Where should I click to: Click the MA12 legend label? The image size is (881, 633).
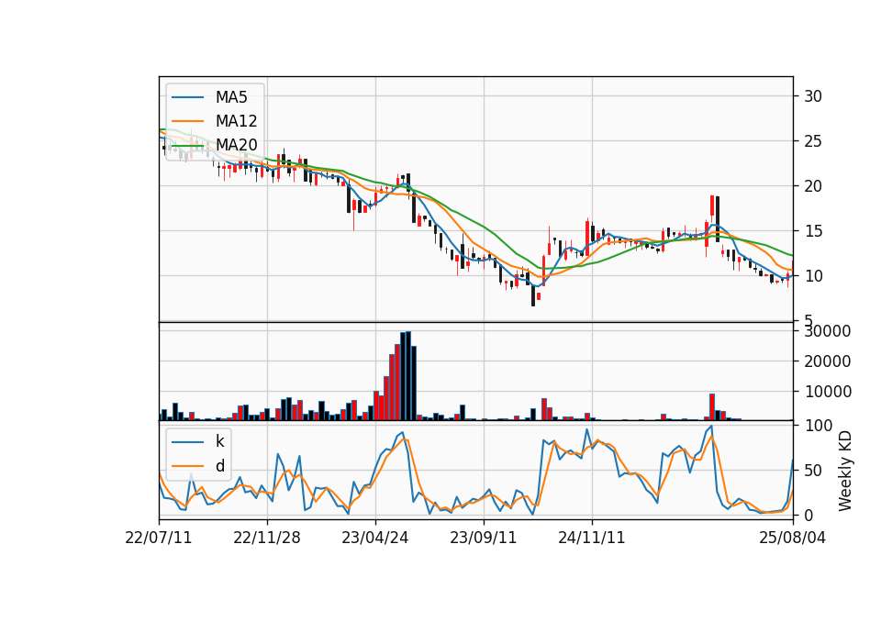(x=236, y=121)
